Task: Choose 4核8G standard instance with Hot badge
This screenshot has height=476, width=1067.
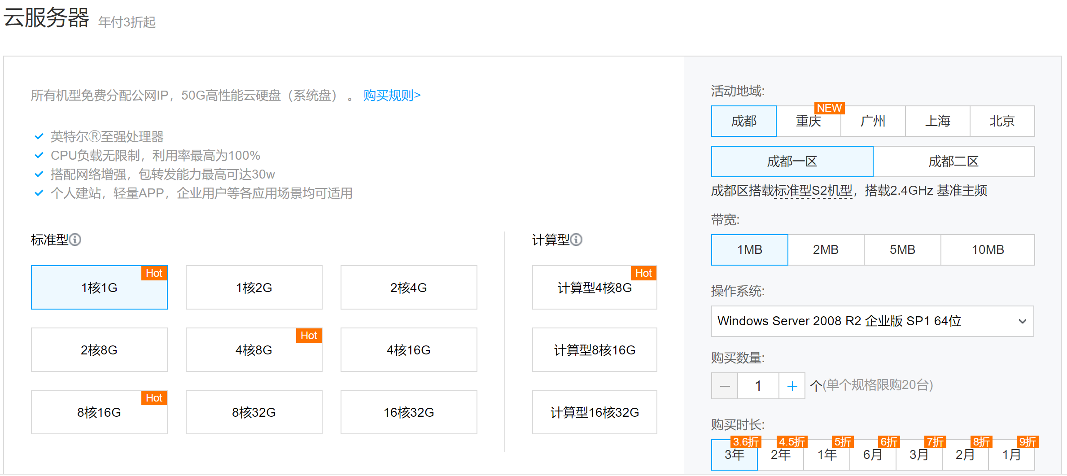Action: coord(254,350)
